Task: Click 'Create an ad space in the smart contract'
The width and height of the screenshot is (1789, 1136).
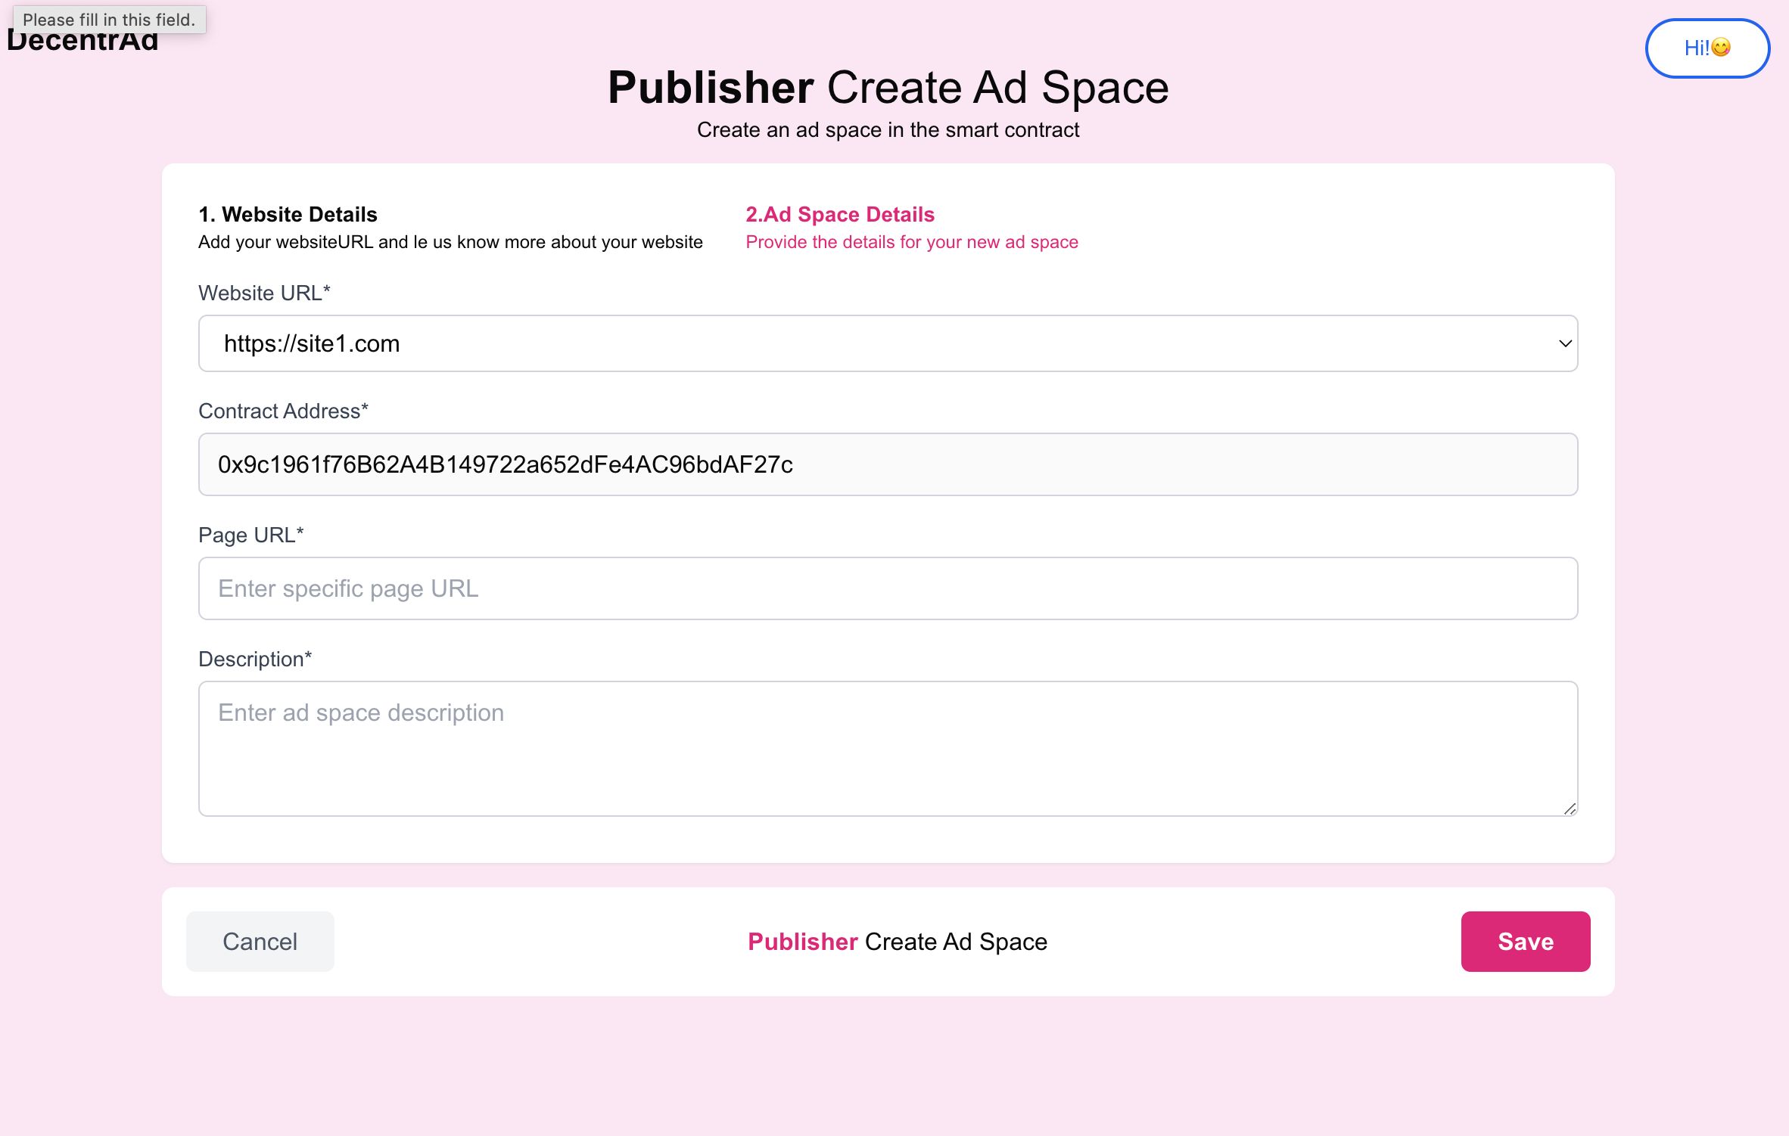Action: [x=888, y=130]
